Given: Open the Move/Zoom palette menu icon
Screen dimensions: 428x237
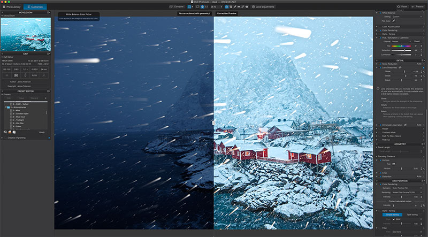Looking at the screenshot, I should (48, 12).
